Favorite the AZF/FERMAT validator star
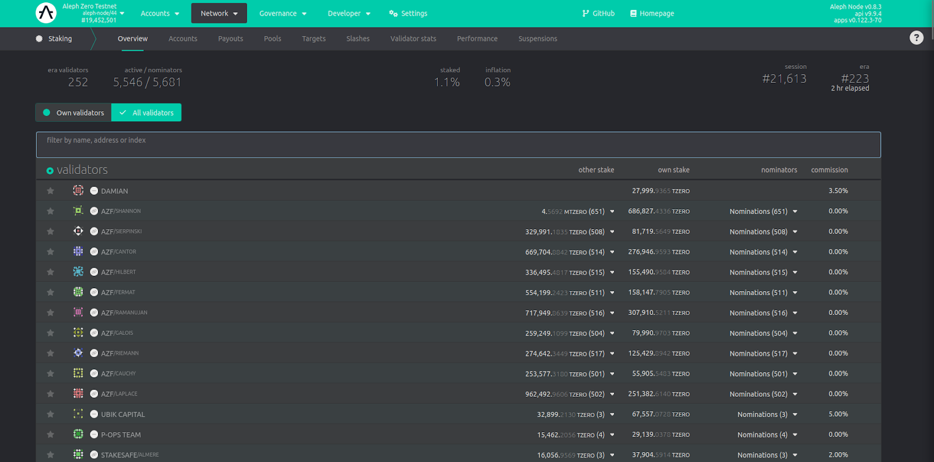 [x=51, y=292]
